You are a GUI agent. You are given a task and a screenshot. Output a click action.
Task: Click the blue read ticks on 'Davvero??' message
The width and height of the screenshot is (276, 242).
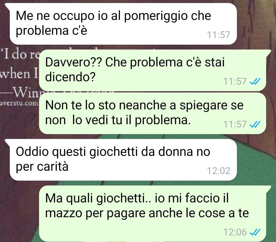coord(255,82)
